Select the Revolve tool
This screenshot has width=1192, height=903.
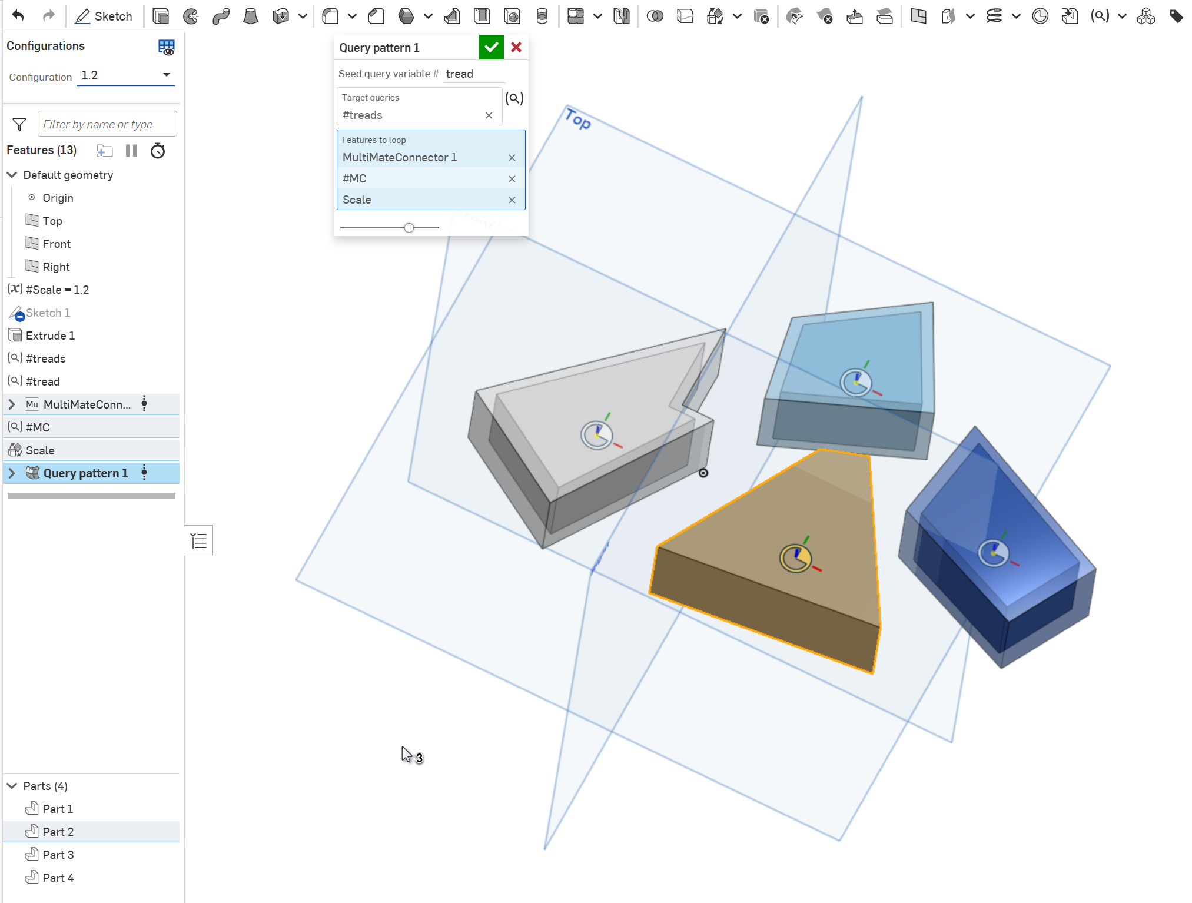[191, 16]
